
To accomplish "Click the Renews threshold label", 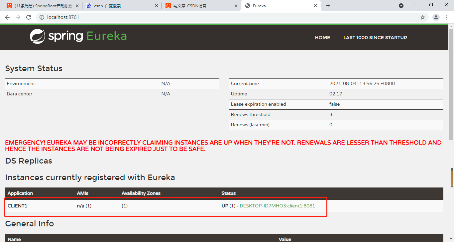I will click(251, 114).
